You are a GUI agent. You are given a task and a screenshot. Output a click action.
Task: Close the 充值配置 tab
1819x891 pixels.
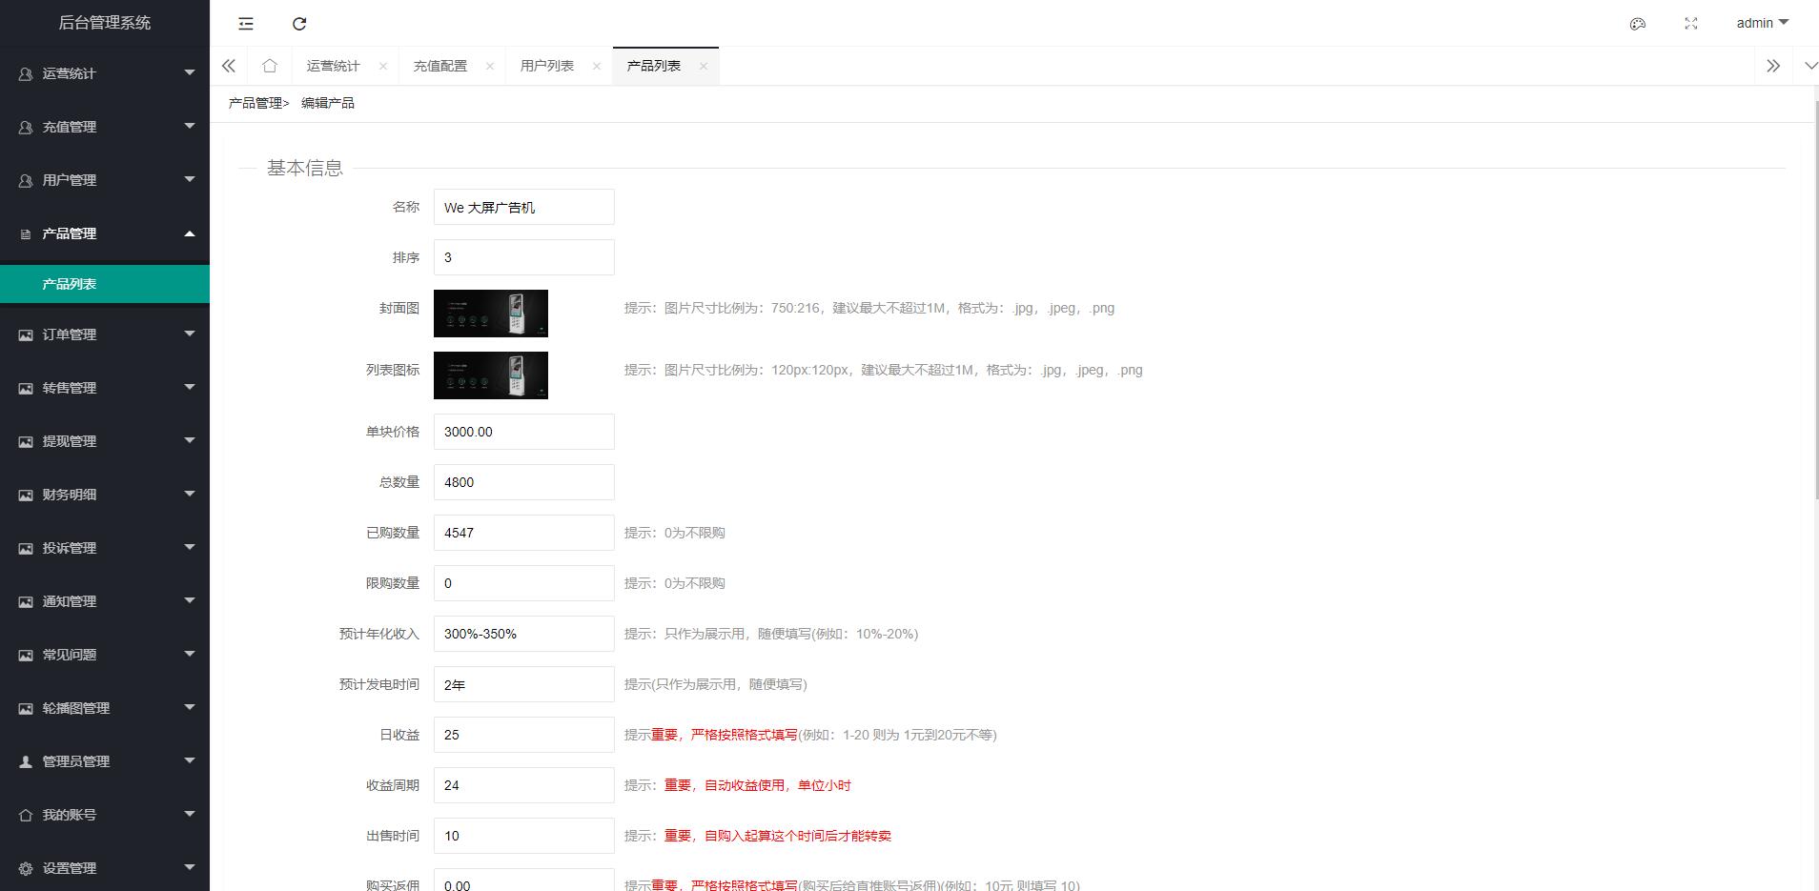tap(490, 66)
